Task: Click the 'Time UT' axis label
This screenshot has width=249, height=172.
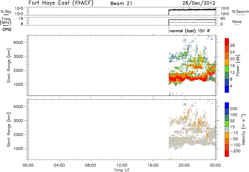Action: click(x=122, y=170)
